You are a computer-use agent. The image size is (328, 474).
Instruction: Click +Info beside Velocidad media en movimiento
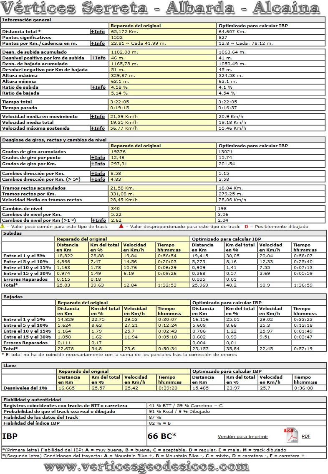coord(98,116)
